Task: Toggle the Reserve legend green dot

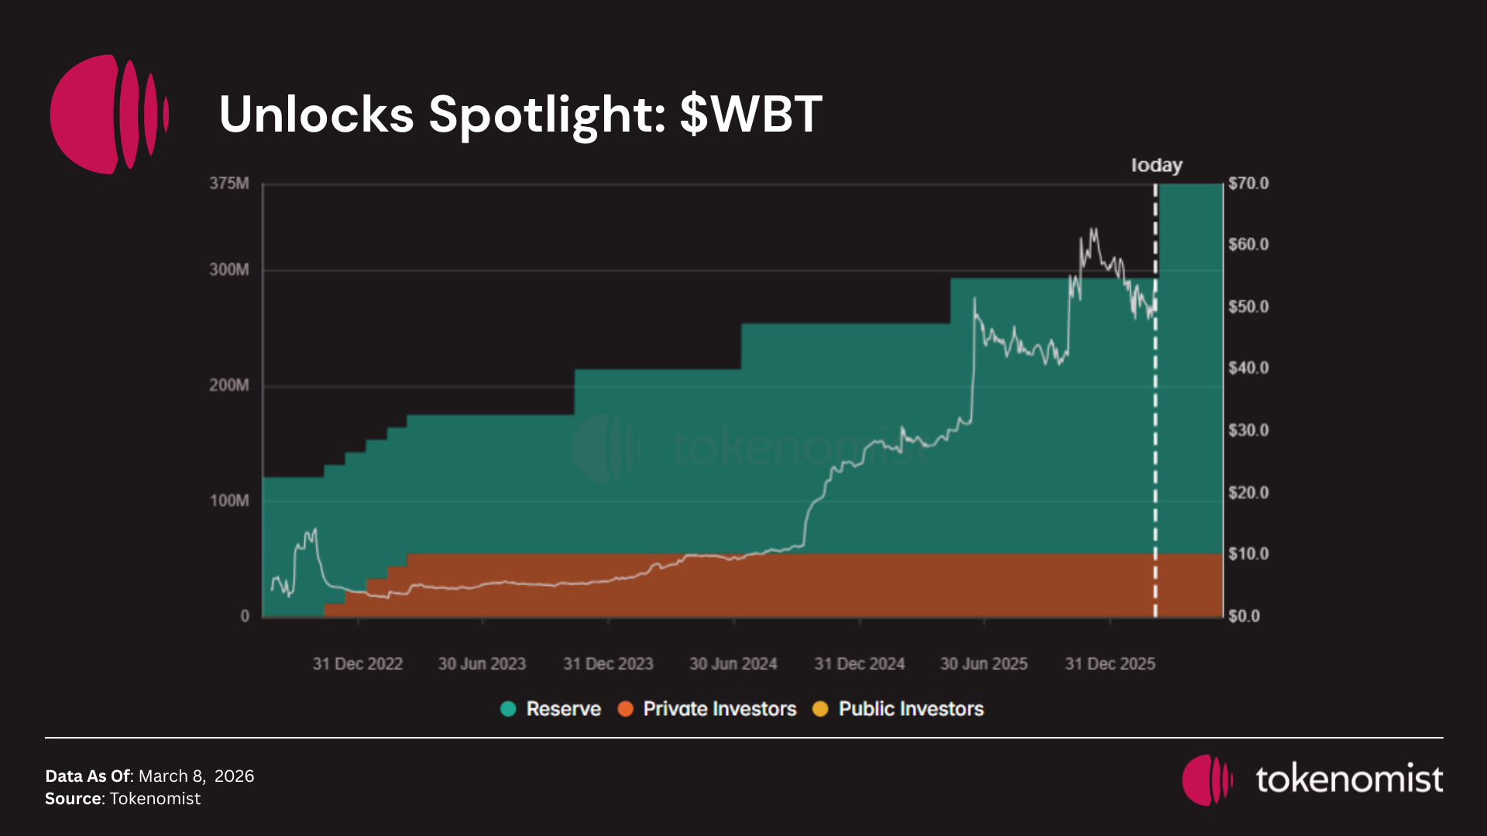Action: pos(508,709)
